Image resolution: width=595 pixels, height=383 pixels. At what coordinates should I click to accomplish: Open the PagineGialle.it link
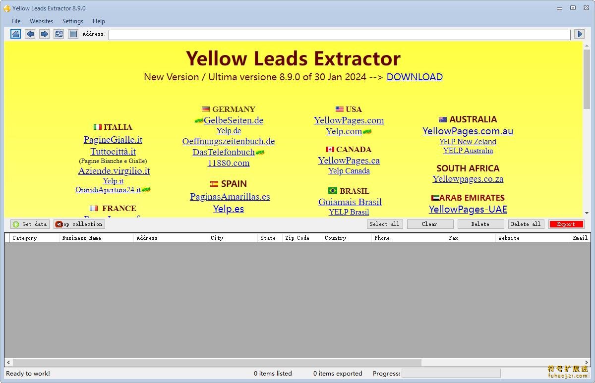113,140
